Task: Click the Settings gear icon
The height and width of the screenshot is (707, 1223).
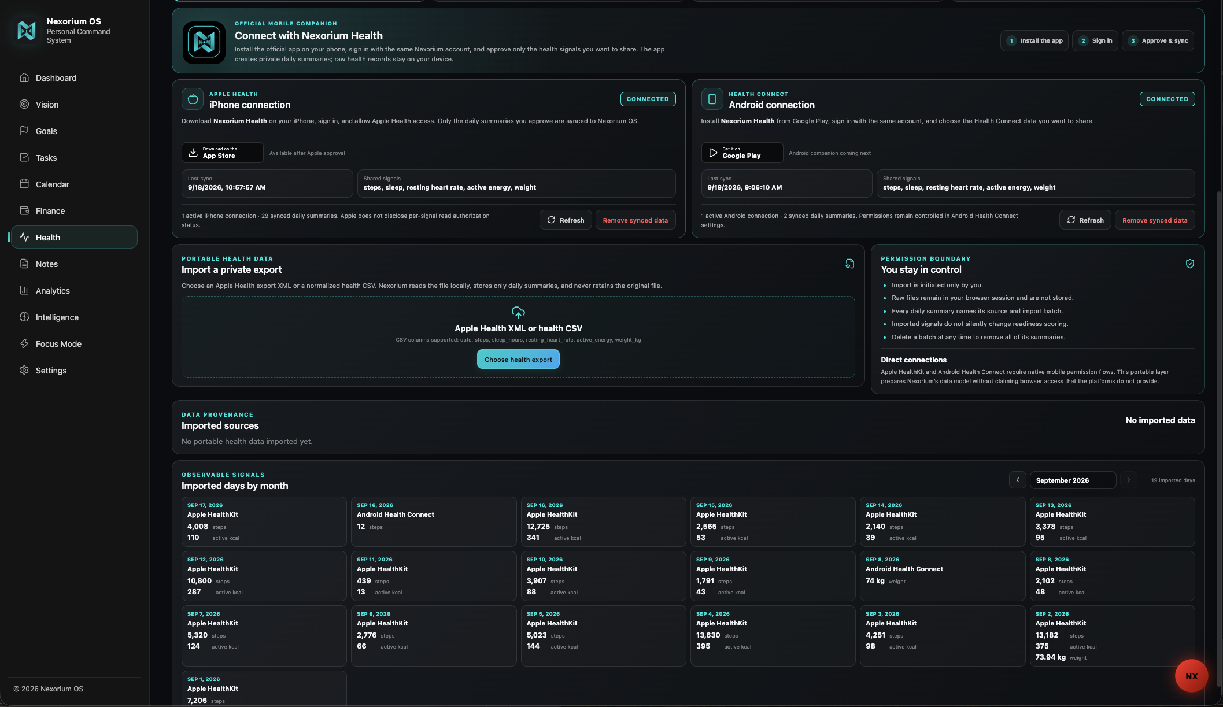Action: pos(24,370)
